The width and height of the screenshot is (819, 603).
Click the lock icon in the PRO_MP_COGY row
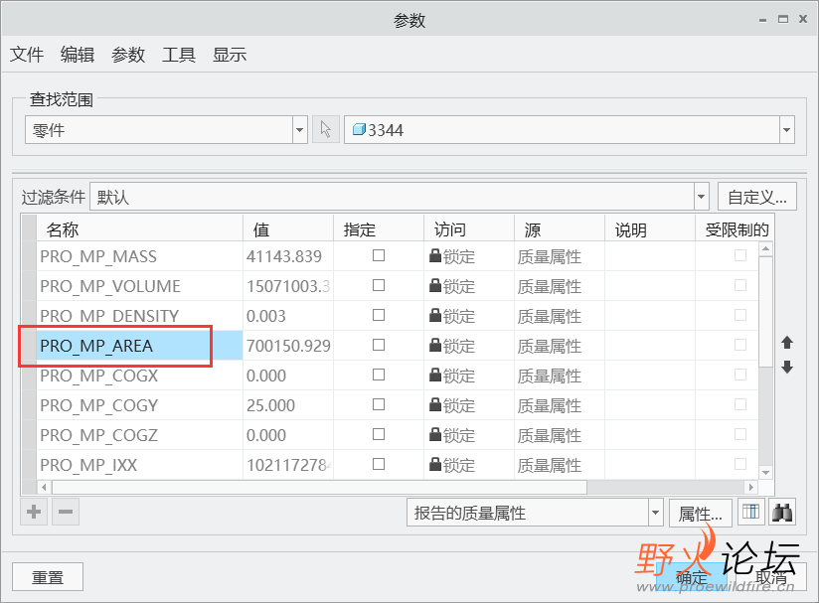tap(435, 404)
